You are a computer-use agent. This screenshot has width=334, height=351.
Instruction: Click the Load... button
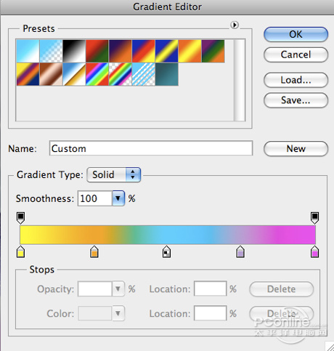296,80
